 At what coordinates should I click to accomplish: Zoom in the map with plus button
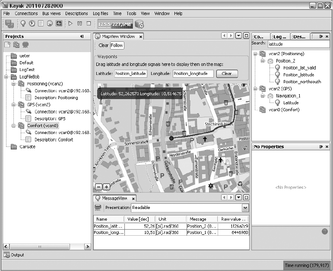pos(106,187)
